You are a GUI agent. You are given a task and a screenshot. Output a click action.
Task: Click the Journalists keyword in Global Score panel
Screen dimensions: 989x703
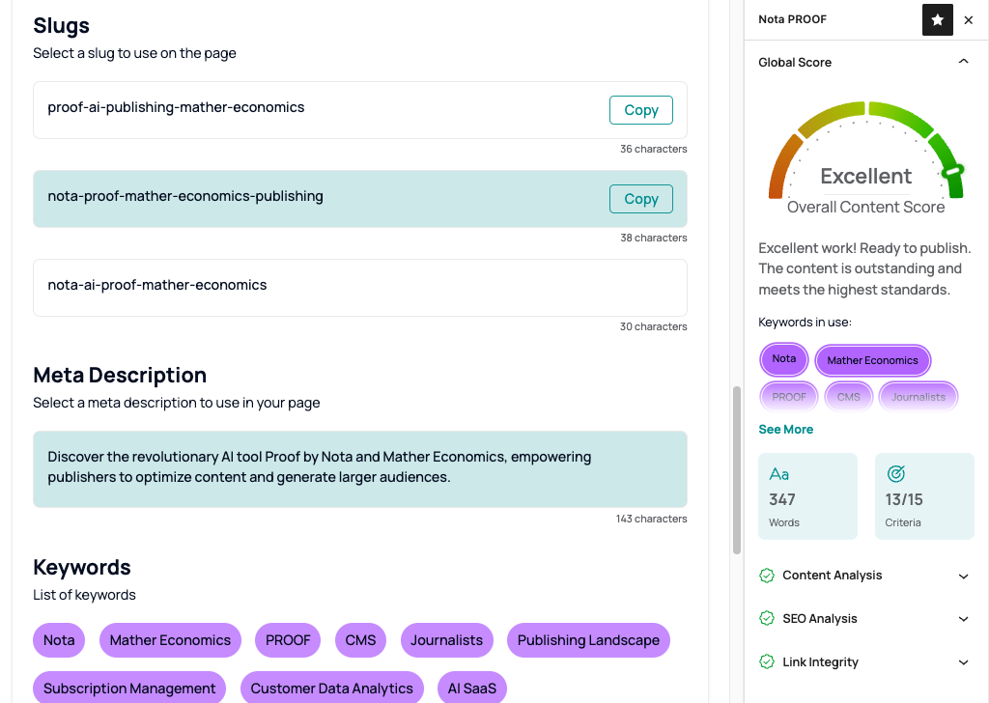(918, 397)
